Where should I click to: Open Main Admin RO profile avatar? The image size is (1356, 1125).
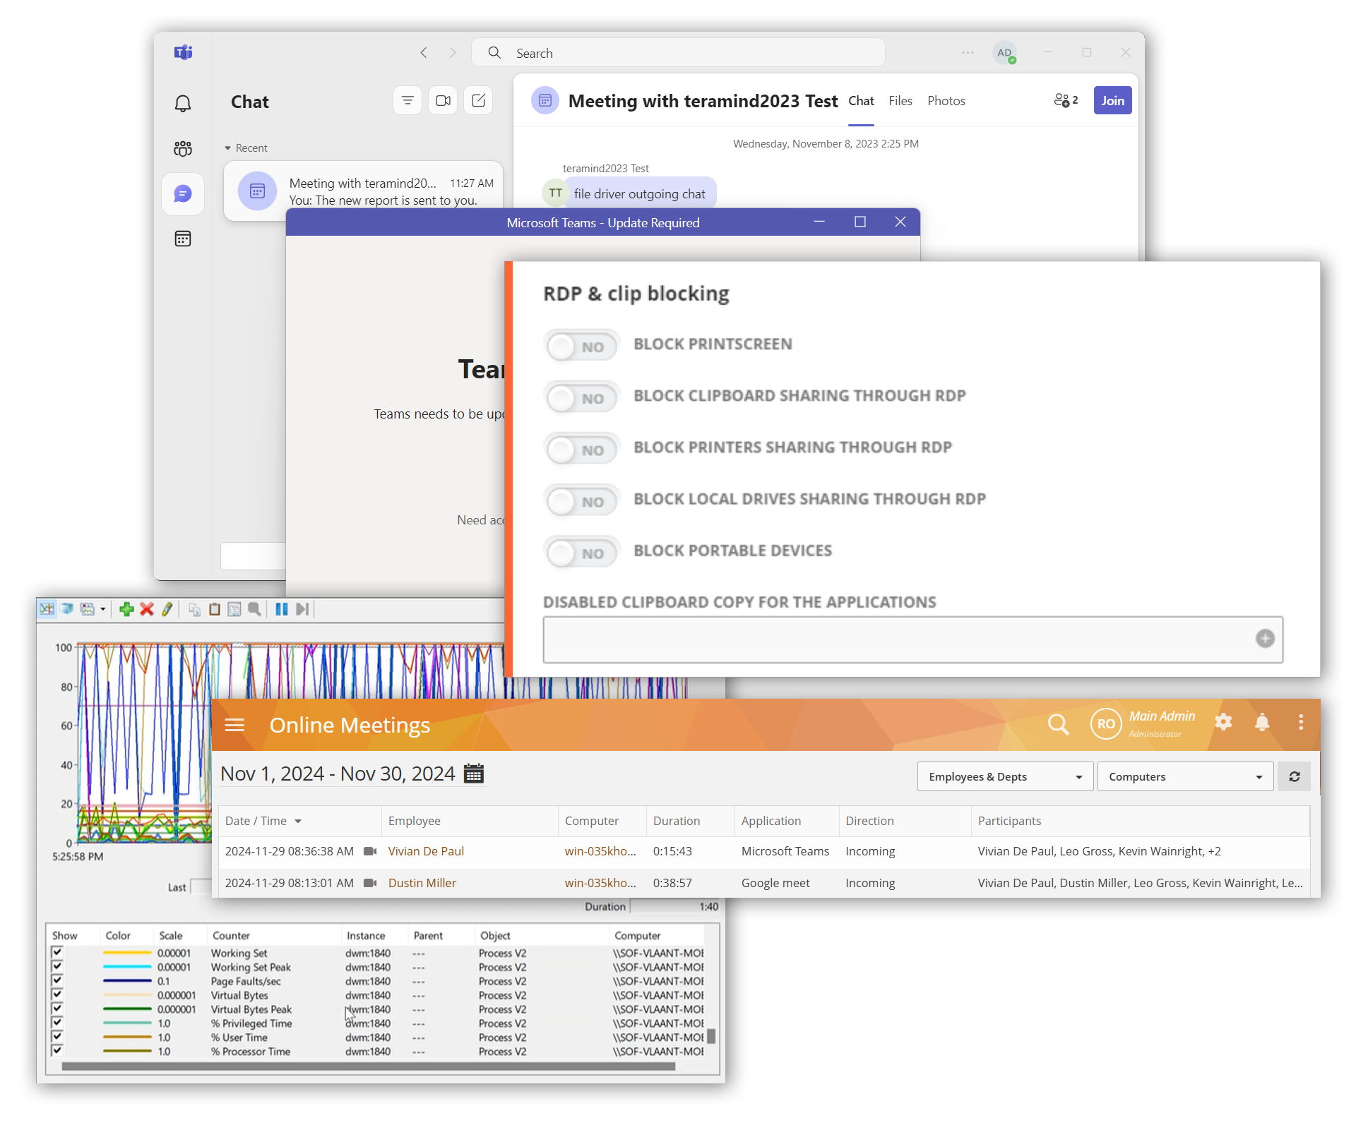(x=1106, y=723)
